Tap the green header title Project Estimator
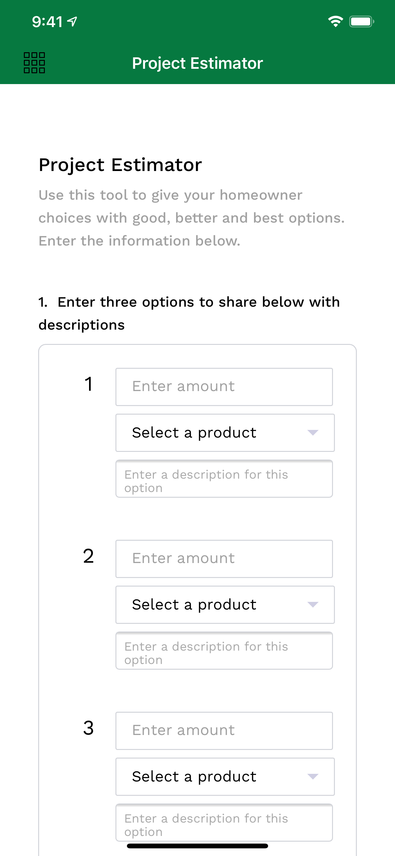395x856 pixels. coord(198,63)
